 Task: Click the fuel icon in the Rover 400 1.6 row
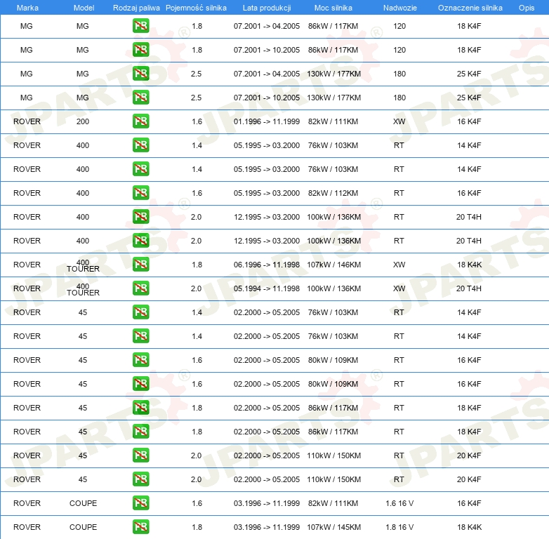coord(140,193)
